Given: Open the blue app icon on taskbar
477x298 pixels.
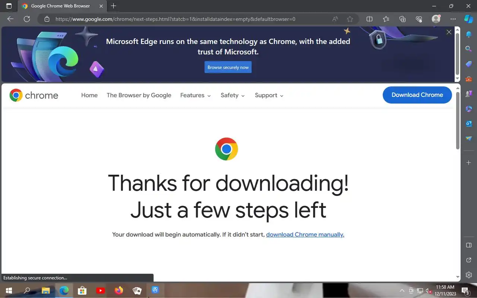Looking at the screenshot, I should 155,290.
